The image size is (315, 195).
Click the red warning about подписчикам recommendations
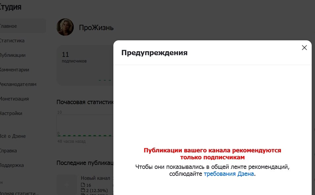click(212, 154)
